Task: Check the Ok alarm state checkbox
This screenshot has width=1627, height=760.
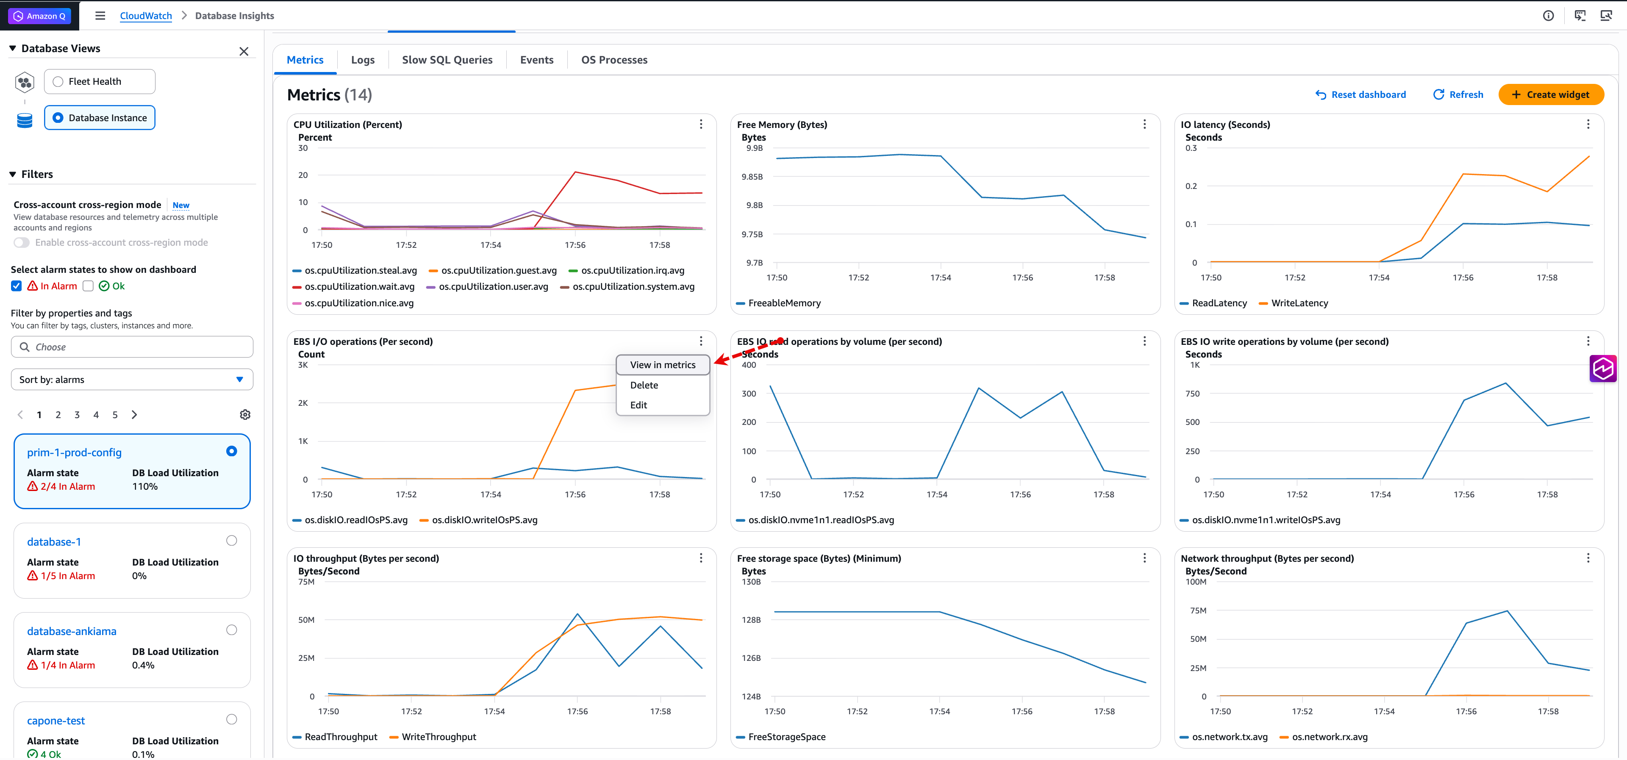Action: 89,286
